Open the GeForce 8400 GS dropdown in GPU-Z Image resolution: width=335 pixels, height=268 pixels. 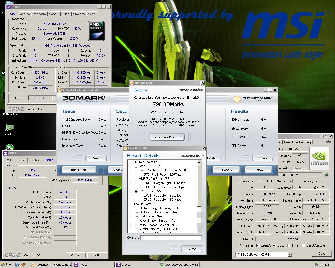[289, 254]
